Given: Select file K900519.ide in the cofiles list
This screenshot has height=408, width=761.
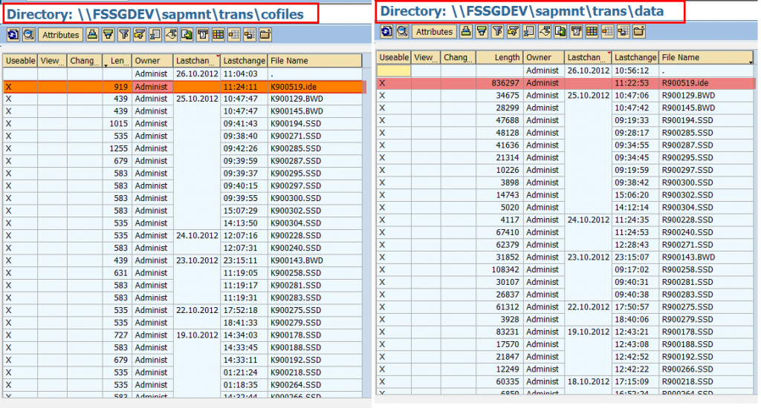Looking at the screenshot, I should [293, 87].
